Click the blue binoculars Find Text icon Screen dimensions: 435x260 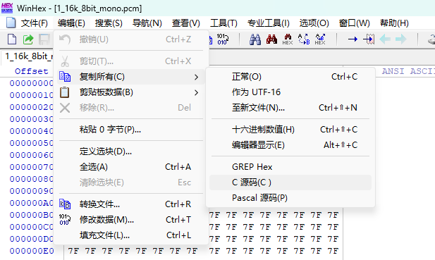tap(255, 39)
